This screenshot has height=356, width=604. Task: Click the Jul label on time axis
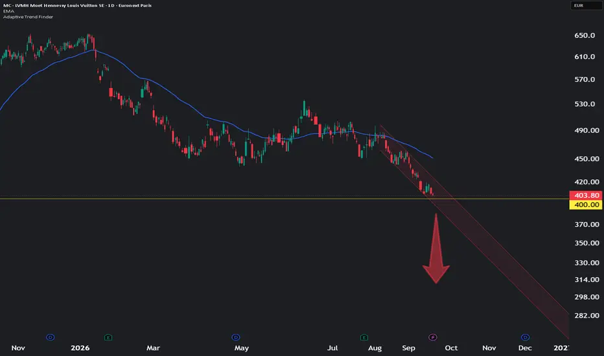pyautogui.click(x=332, y=348)
